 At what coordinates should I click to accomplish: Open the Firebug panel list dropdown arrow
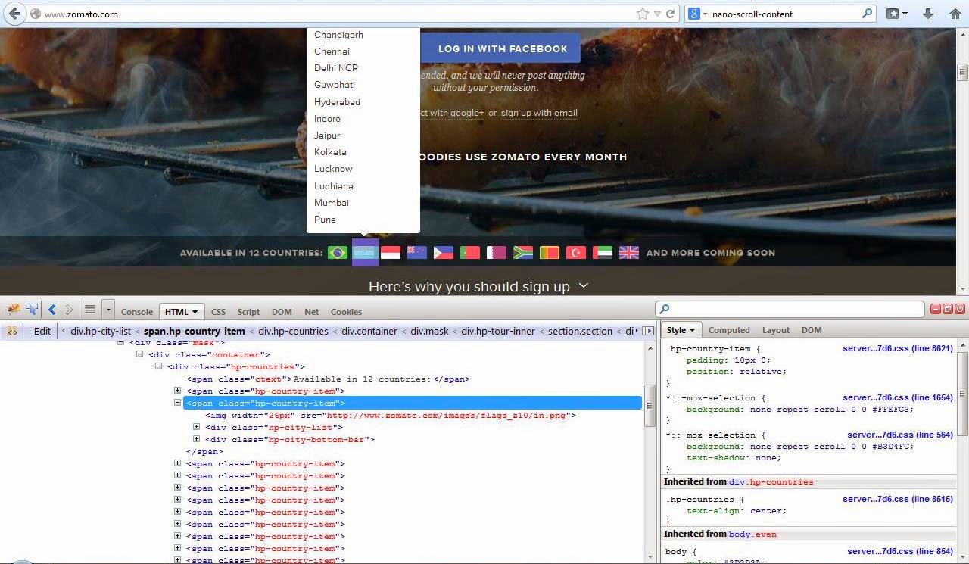tap(109, 309)
